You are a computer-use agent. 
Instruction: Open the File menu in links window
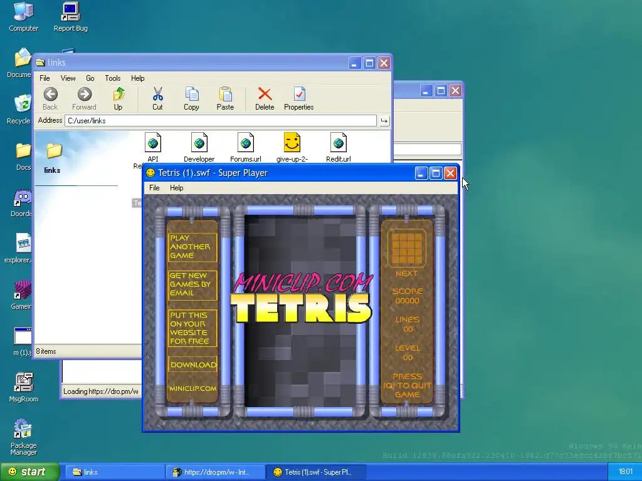tap(45, 78)
